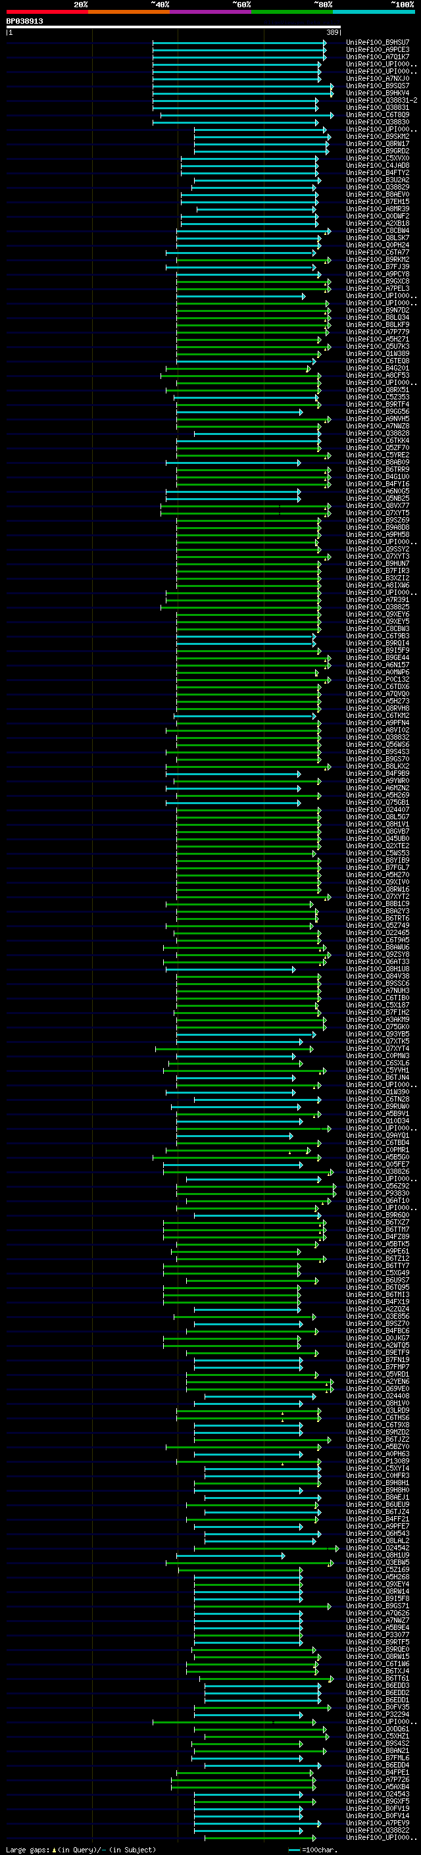Select the UniRef100_B9HKV4 label
Viewport: 421px width, 1855px height.
[377, 93]
